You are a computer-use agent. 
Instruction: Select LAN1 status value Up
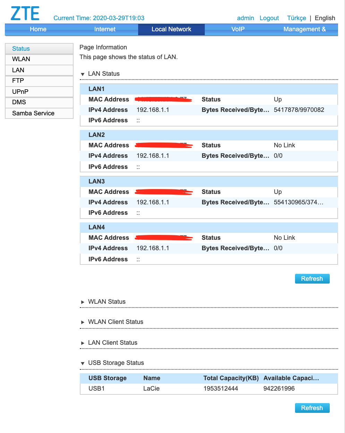tap(278, 99)
